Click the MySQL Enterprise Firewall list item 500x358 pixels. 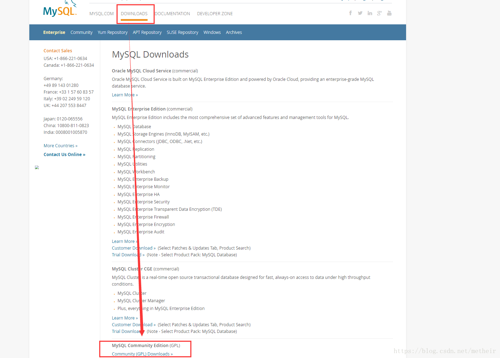[143, 217]
